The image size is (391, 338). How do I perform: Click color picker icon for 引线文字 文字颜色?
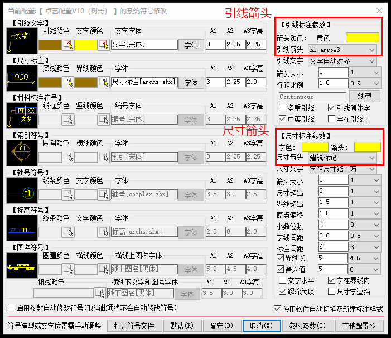(104, 45)
